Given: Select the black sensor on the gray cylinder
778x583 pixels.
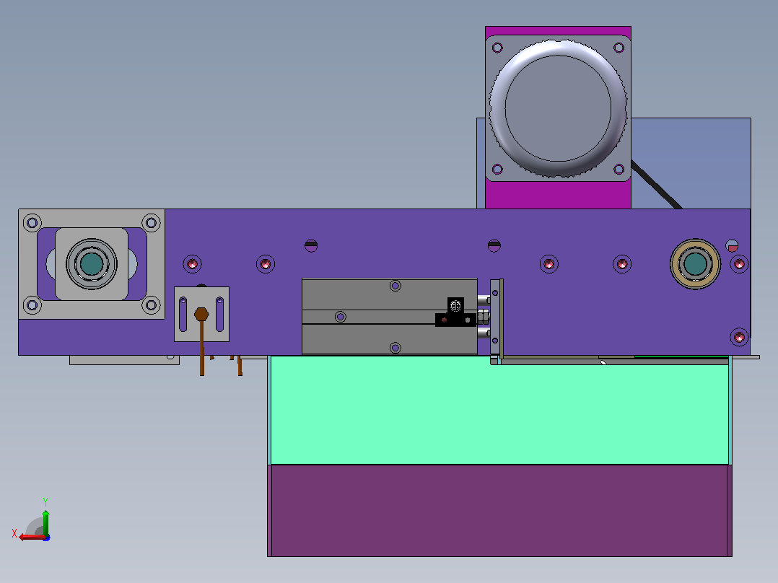Looking at the screenshot, I should coord(455,312).
